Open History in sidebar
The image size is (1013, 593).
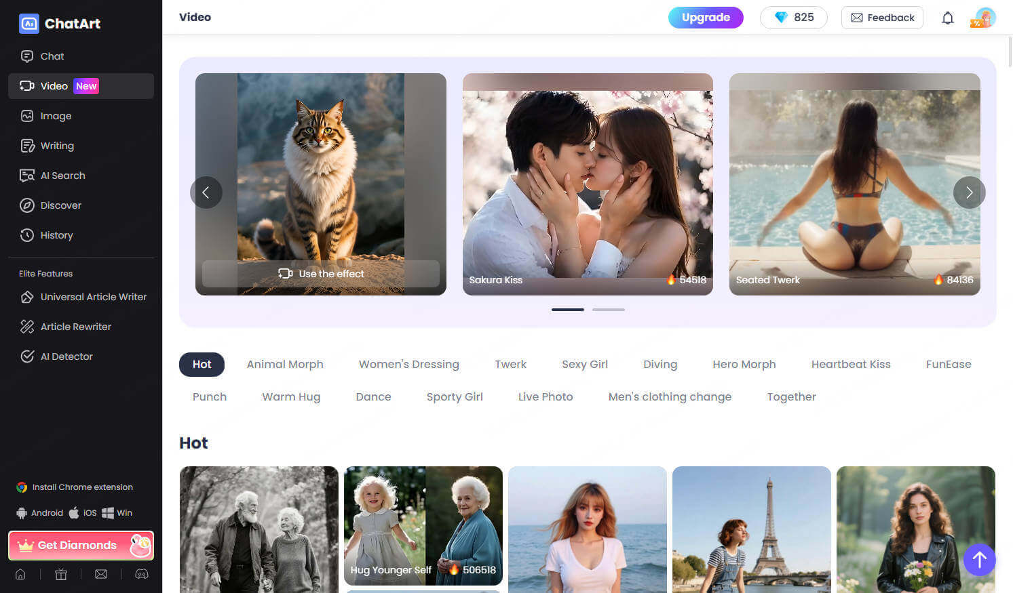pos(81,235)
